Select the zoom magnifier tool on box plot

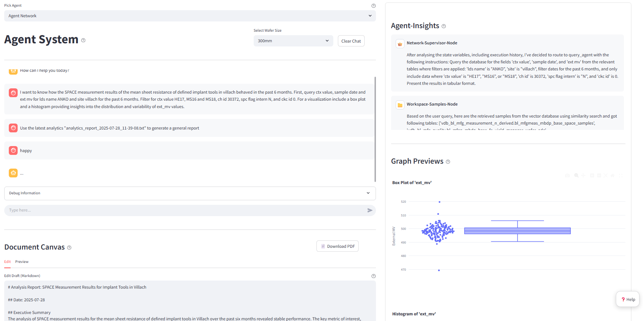576,175
